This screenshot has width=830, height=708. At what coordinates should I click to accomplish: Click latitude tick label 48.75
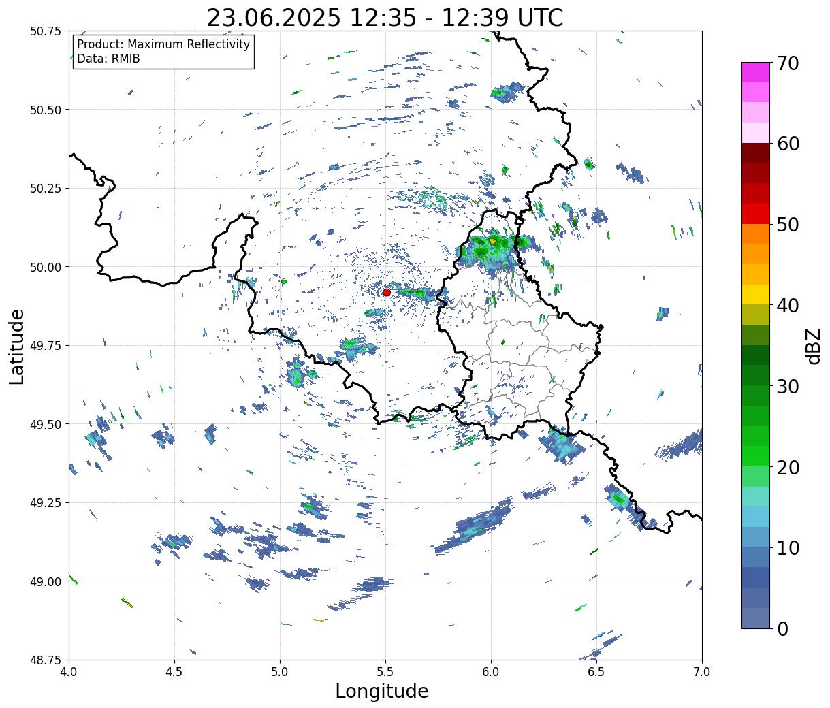click(x=46, y=660)
